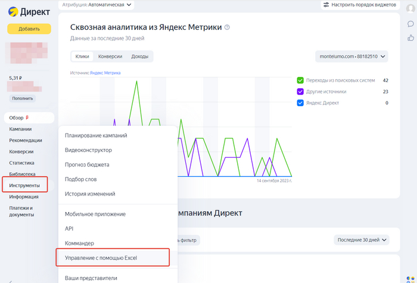Screen dimensions: 417x283
Task: Toggle the "Яндекс Директ" checkbox
Action: coord(301,103)
